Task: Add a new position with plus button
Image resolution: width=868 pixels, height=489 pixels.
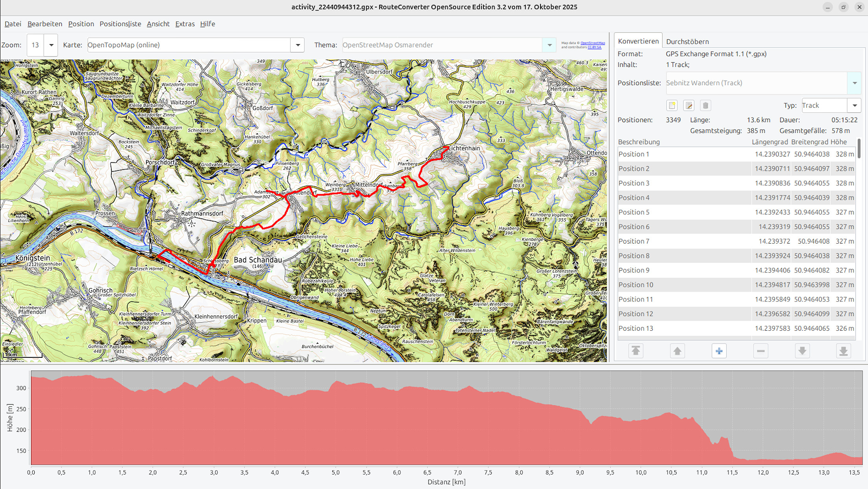Action: (719, 351)
